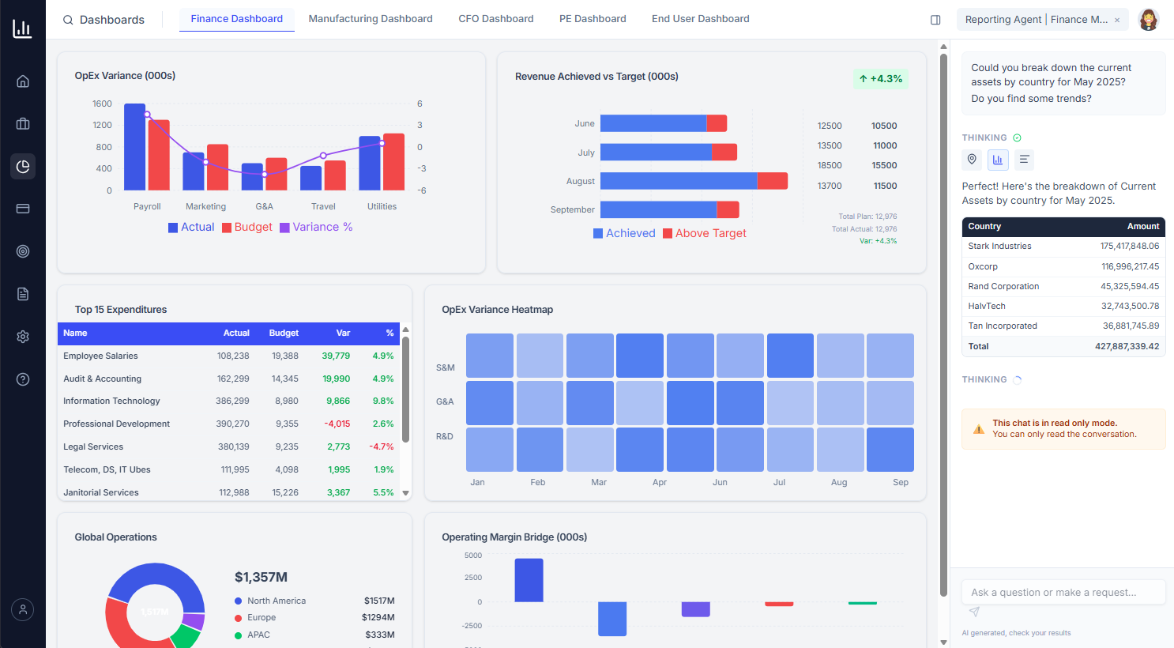Select the text lines view icon in chat
The height and width of the screenshot is (648, 1174).
click(1024, 160)
